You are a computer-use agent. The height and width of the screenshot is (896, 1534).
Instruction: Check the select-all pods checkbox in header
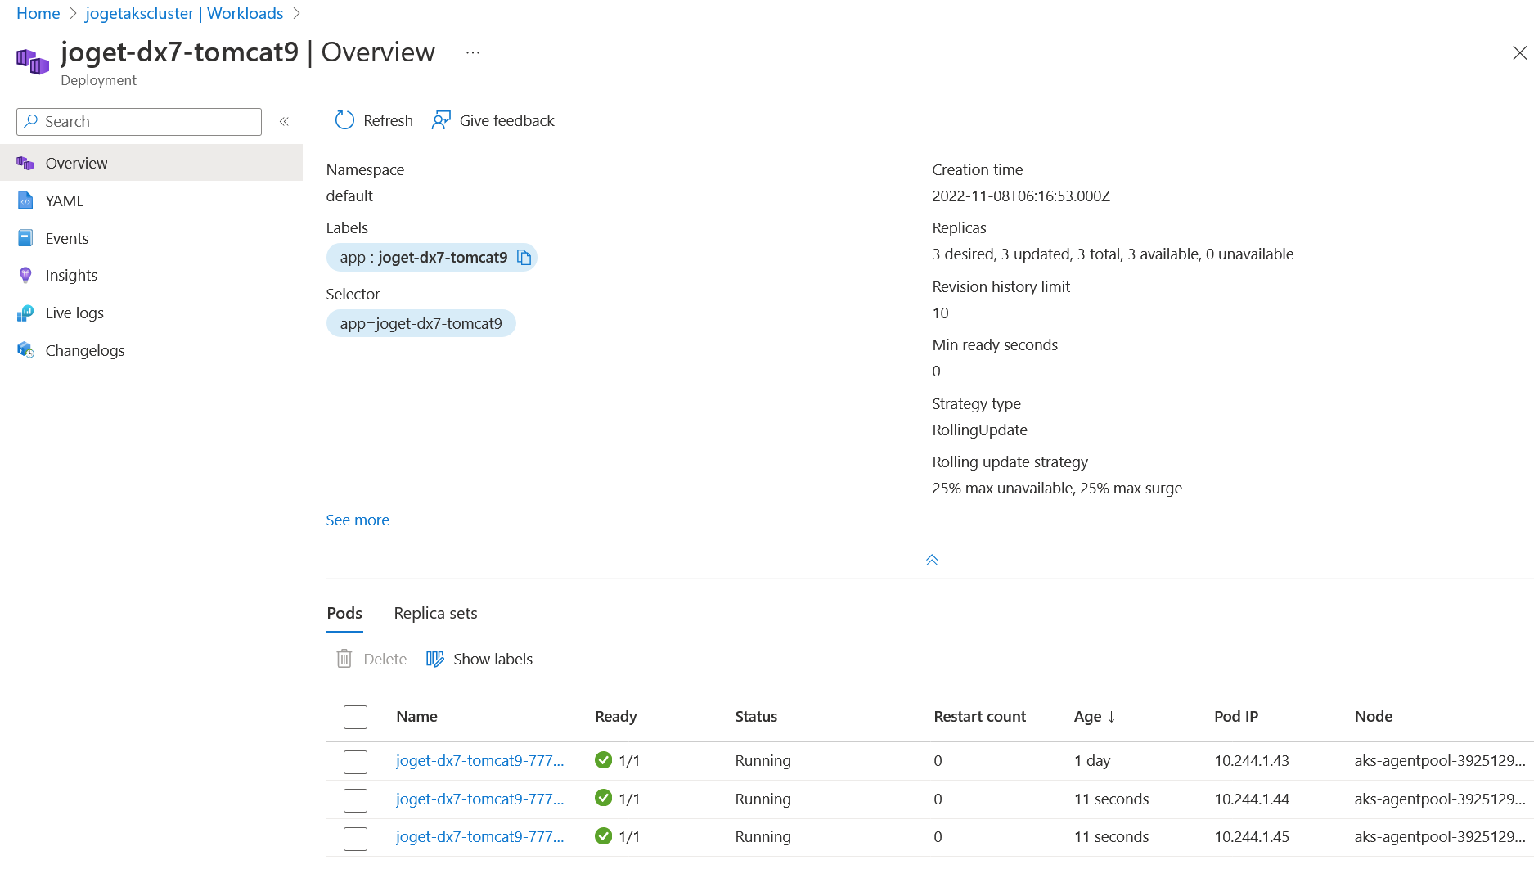coord(355,717)
